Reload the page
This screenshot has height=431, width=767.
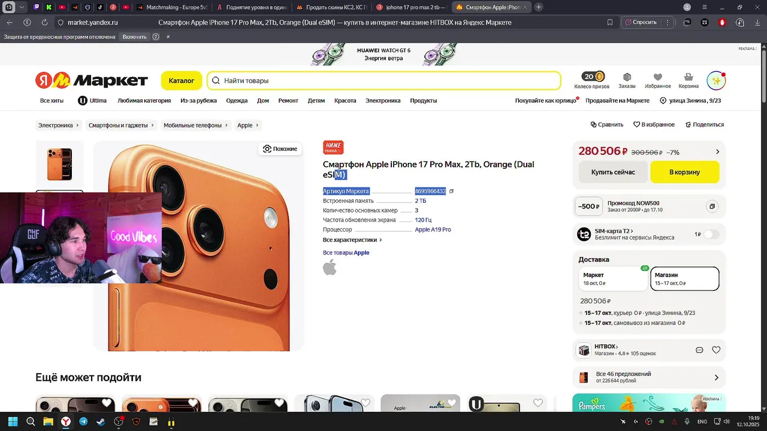44,22
